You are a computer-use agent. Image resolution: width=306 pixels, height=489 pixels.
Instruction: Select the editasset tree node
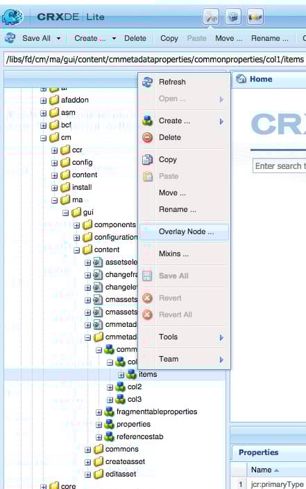coord(121,474)
